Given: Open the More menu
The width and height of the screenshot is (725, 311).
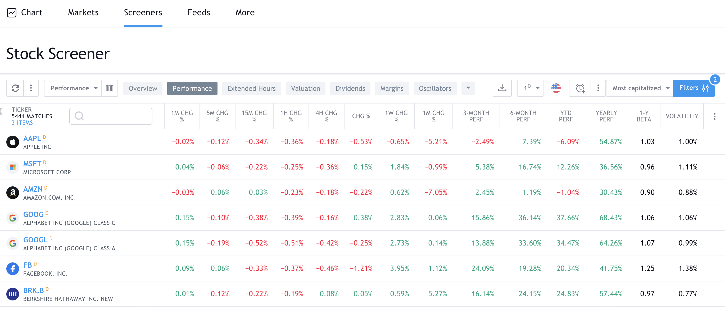Looking at the screenshot, I should (245, 13).
